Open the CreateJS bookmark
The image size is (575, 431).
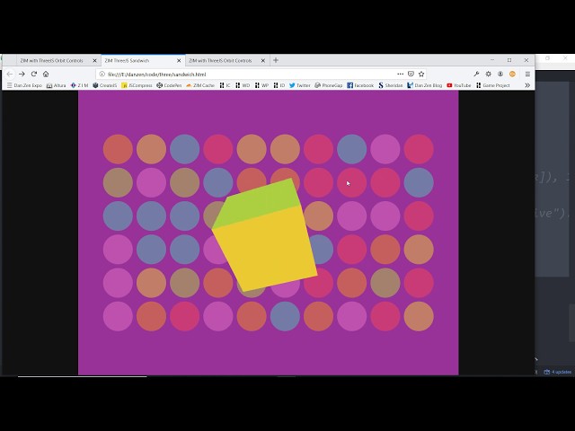[105, 85]
